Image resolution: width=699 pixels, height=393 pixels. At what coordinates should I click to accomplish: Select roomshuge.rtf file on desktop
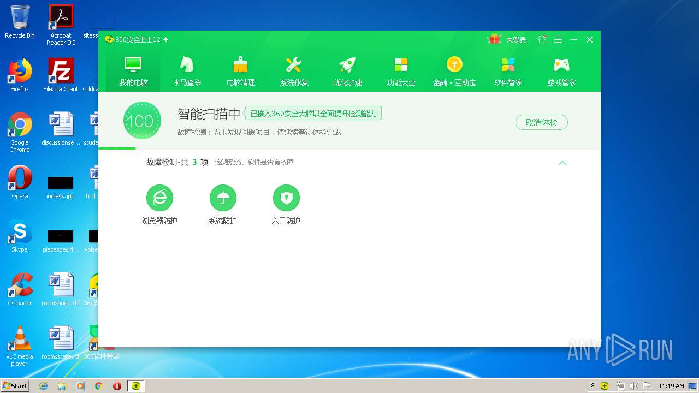tap(61, 289)
